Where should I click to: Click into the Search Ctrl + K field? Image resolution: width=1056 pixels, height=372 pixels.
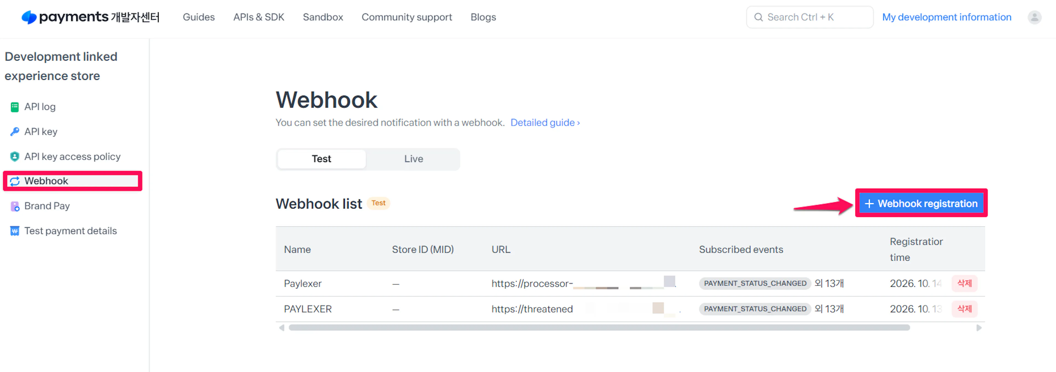point(810,17)
